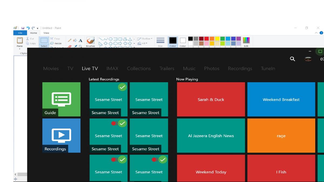Select the Pencil tool
324x182 pixels.
tap(70, 40)
